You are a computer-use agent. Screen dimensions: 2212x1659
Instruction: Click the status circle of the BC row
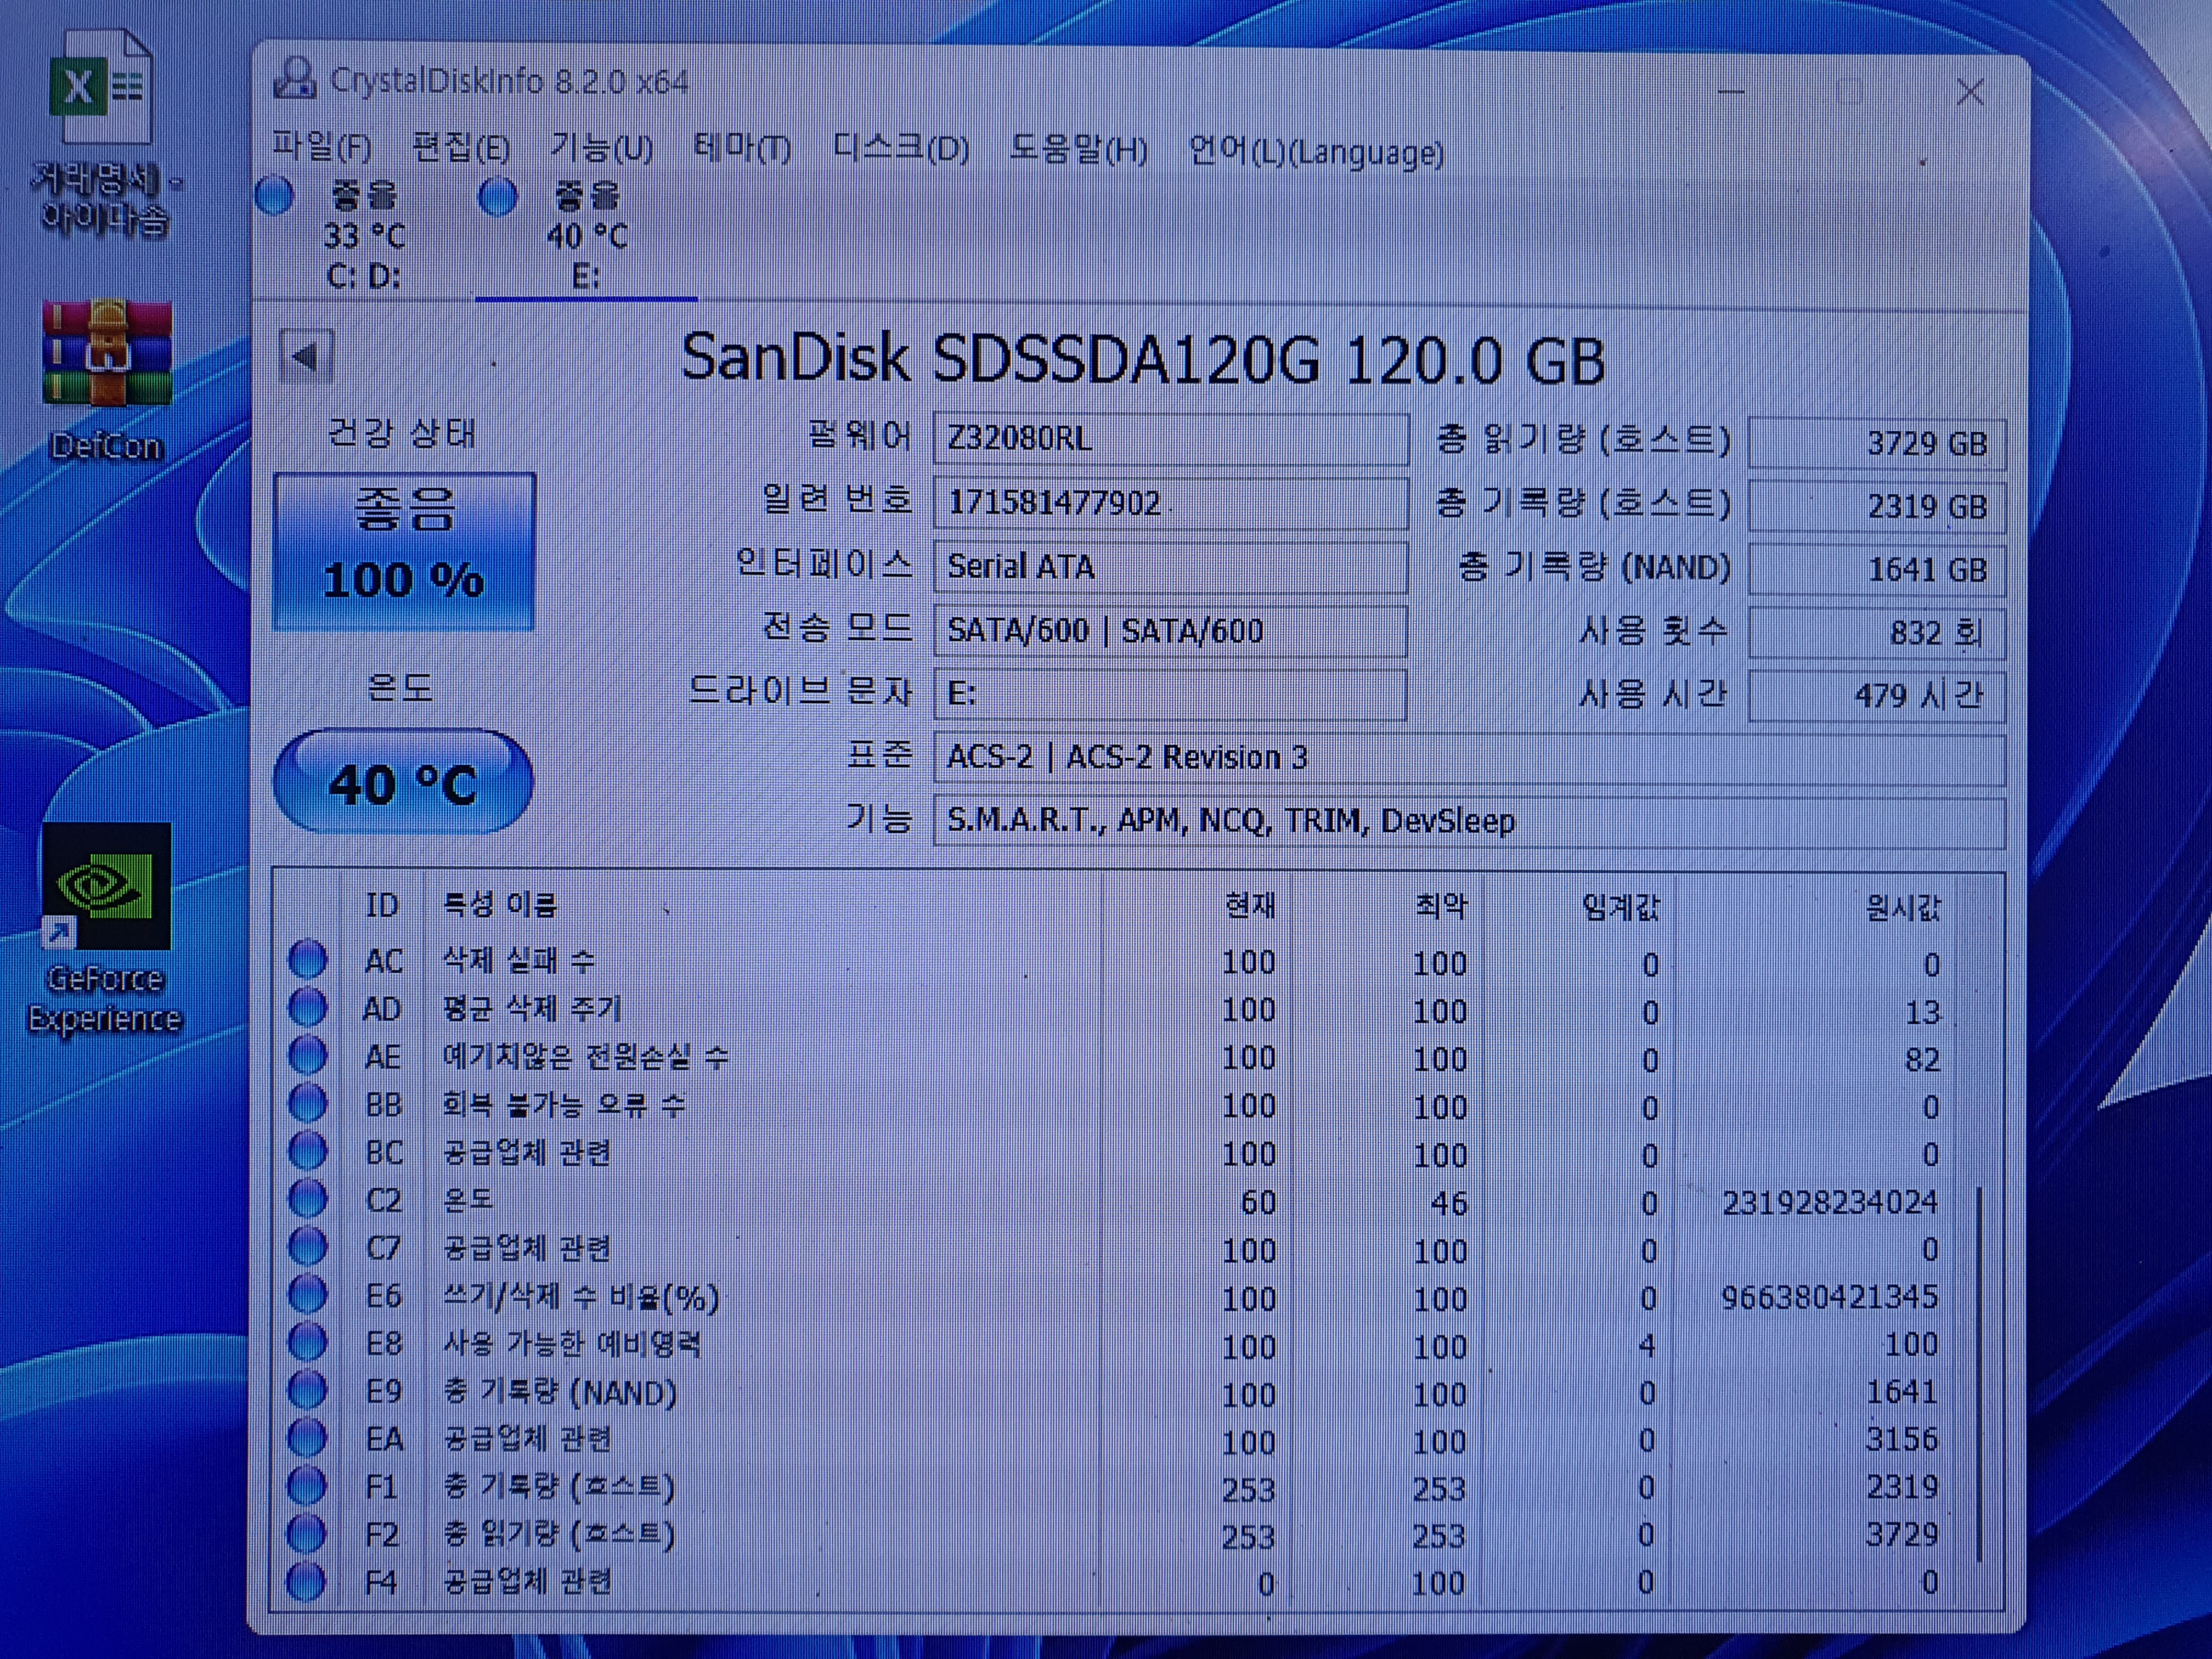tap(308, 1151)
